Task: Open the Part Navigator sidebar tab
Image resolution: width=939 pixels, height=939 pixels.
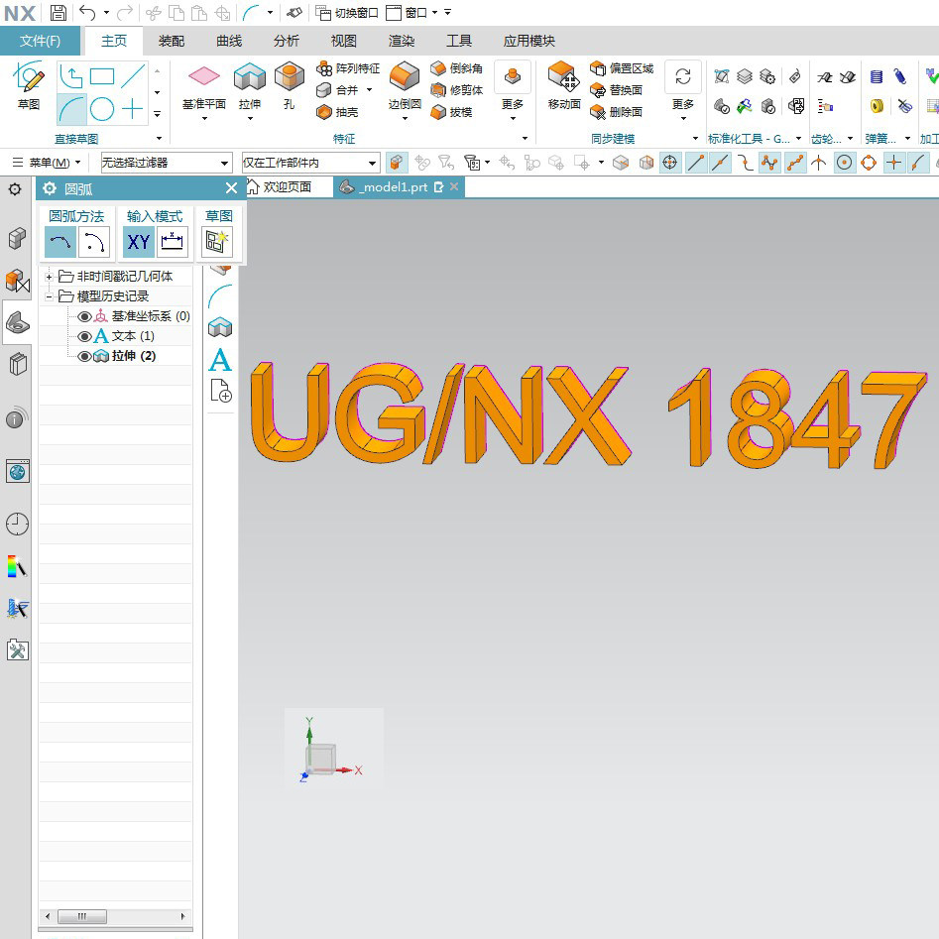Action: coord(18,323)
